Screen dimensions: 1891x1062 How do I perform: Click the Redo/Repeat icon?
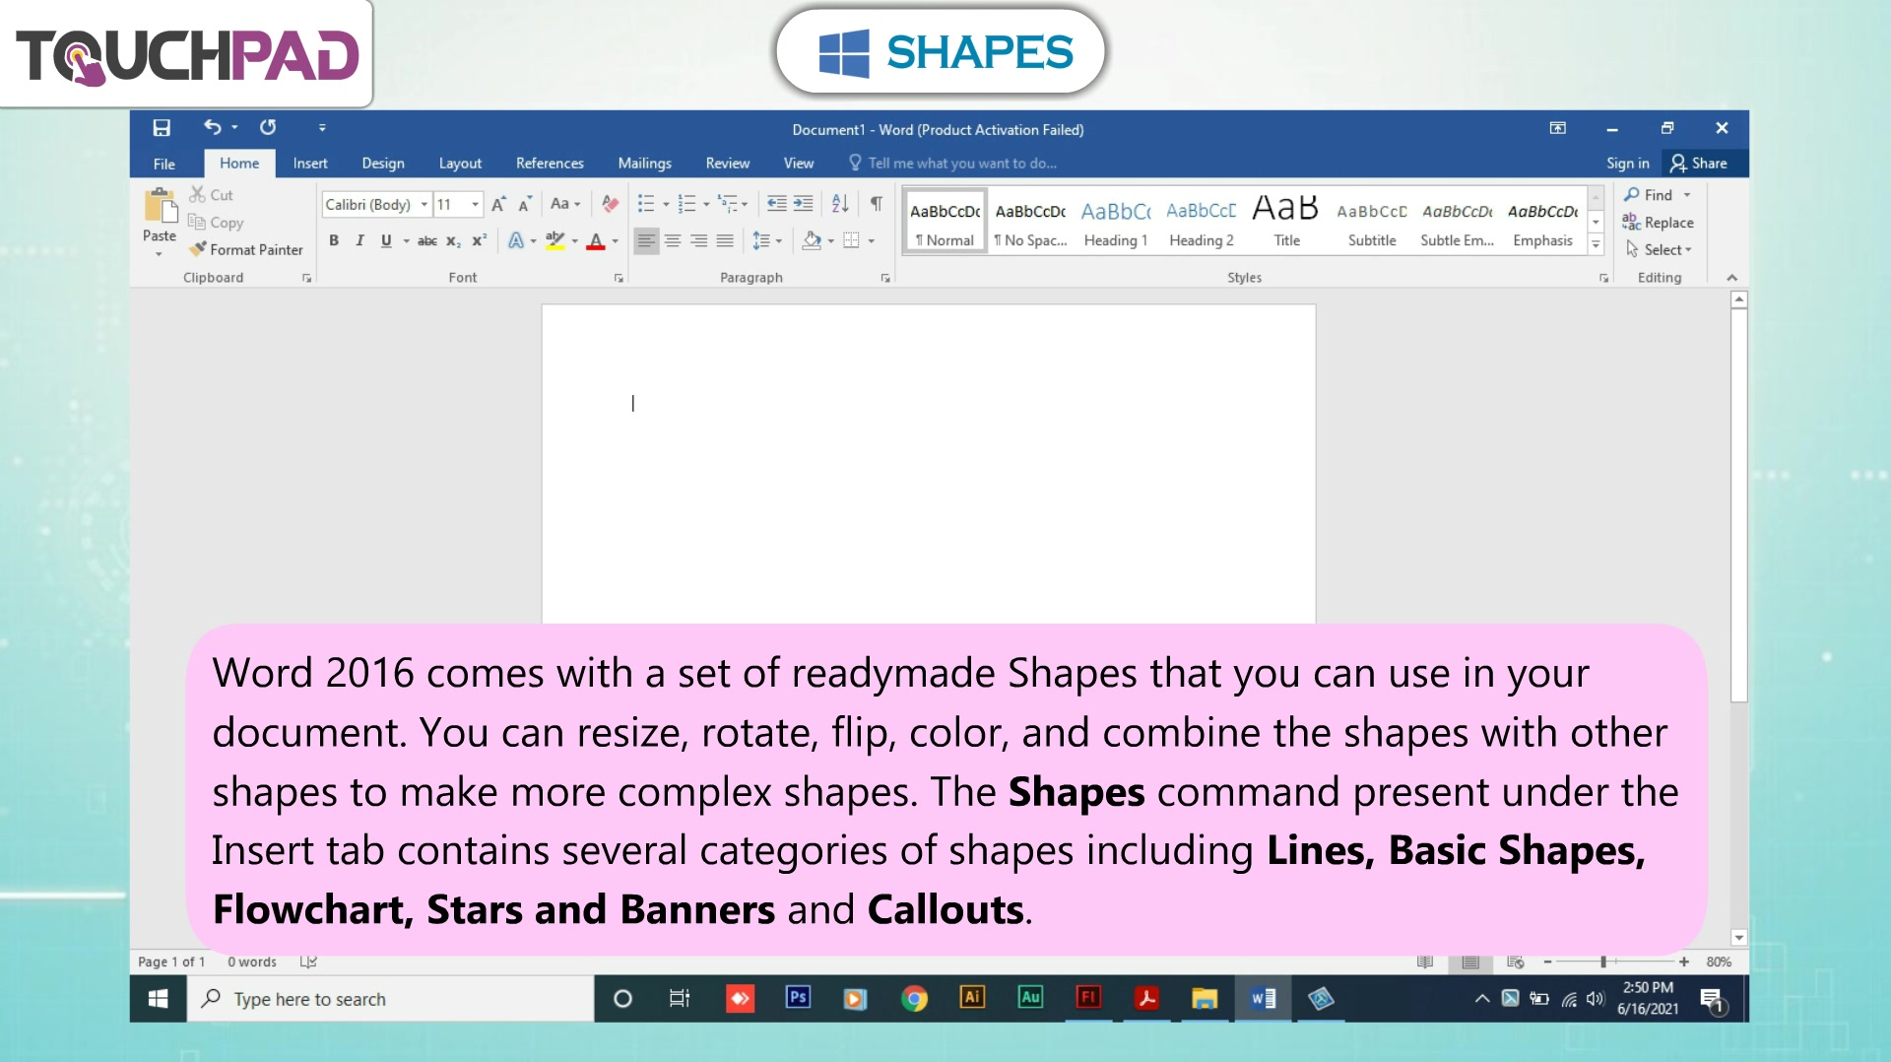coord(268,127)
